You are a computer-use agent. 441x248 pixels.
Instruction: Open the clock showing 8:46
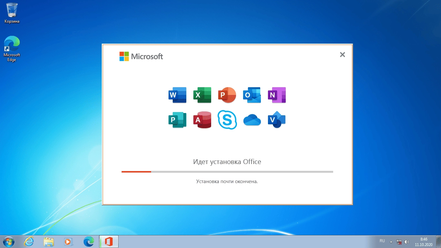pos(424,242)
